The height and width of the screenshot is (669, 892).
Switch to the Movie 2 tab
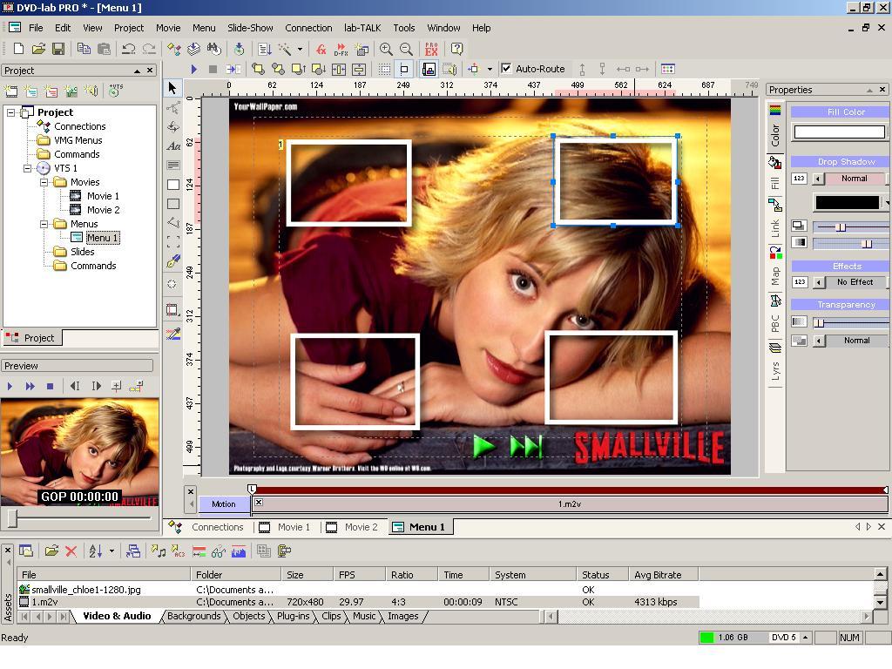(353, 527)
